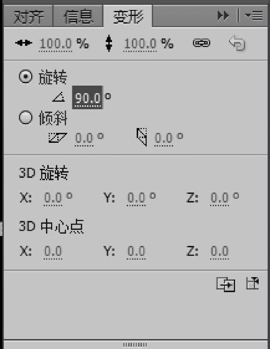Collapse panel with double arrow

pyautogui.click(x=223, y=16)
